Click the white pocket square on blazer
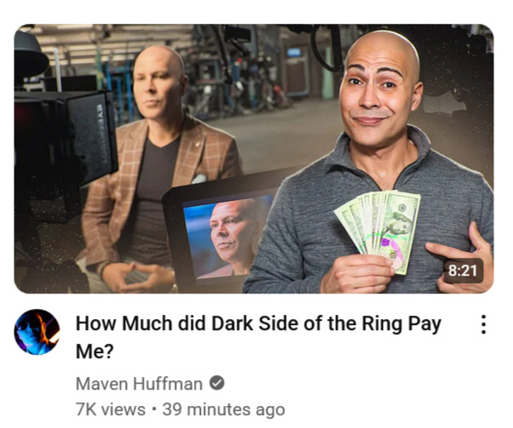 [x=198, y=179]
